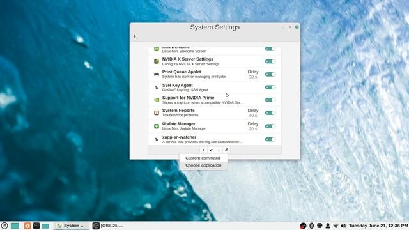The image size is (409, 230).
Task: Click the add startup program plus button
Action: pyautogui.click(x=203, y=150)
